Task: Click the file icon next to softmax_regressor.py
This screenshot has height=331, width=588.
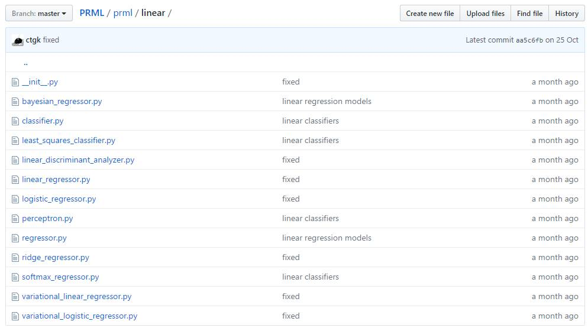Action: point(15,277)
